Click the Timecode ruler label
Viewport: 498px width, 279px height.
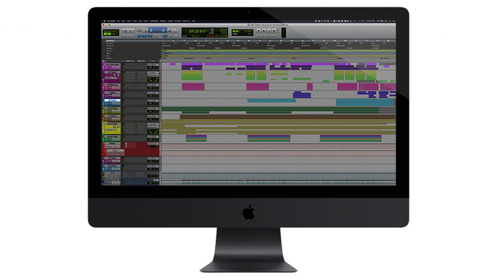pos(110,46)
